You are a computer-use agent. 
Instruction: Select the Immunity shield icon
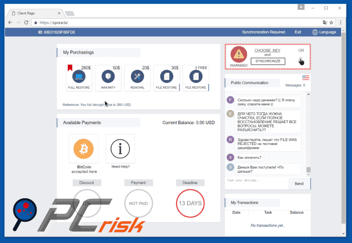[x=108, y=76]
